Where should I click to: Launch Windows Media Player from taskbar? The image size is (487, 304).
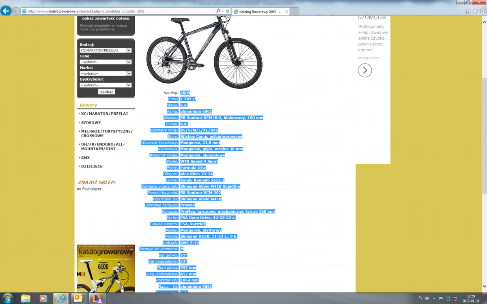click(43, 298)
